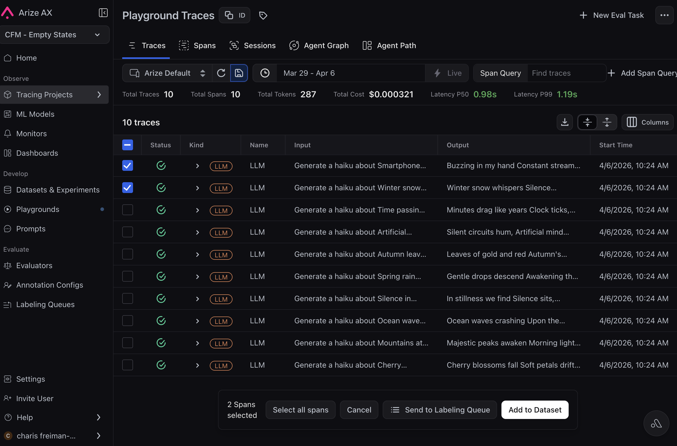Open the three-dot more options menu
This screenshot has width=677, height=446.
664,15
